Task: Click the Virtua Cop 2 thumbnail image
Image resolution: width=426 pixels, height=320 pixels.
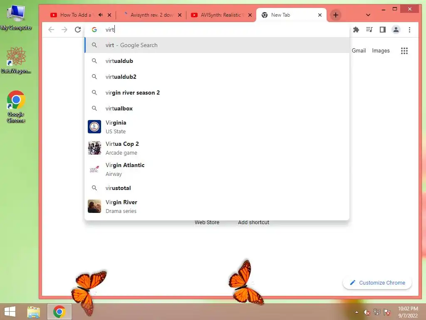Action: click(x=94, y=148)
